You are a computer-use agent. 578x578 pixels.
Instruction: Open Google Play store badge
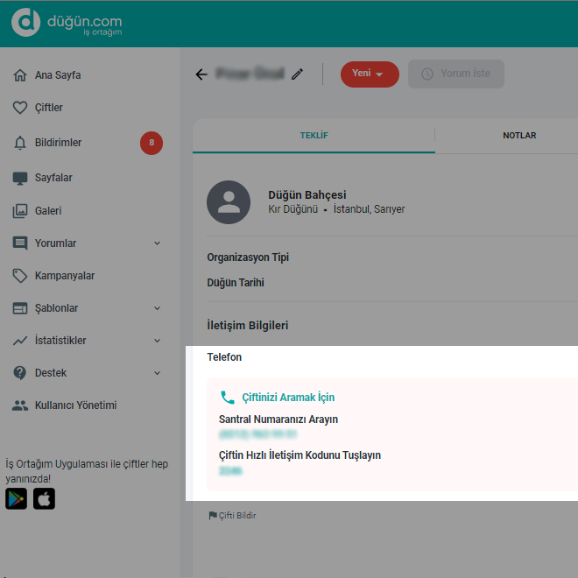pyautogui.click(x=17, y=499)
